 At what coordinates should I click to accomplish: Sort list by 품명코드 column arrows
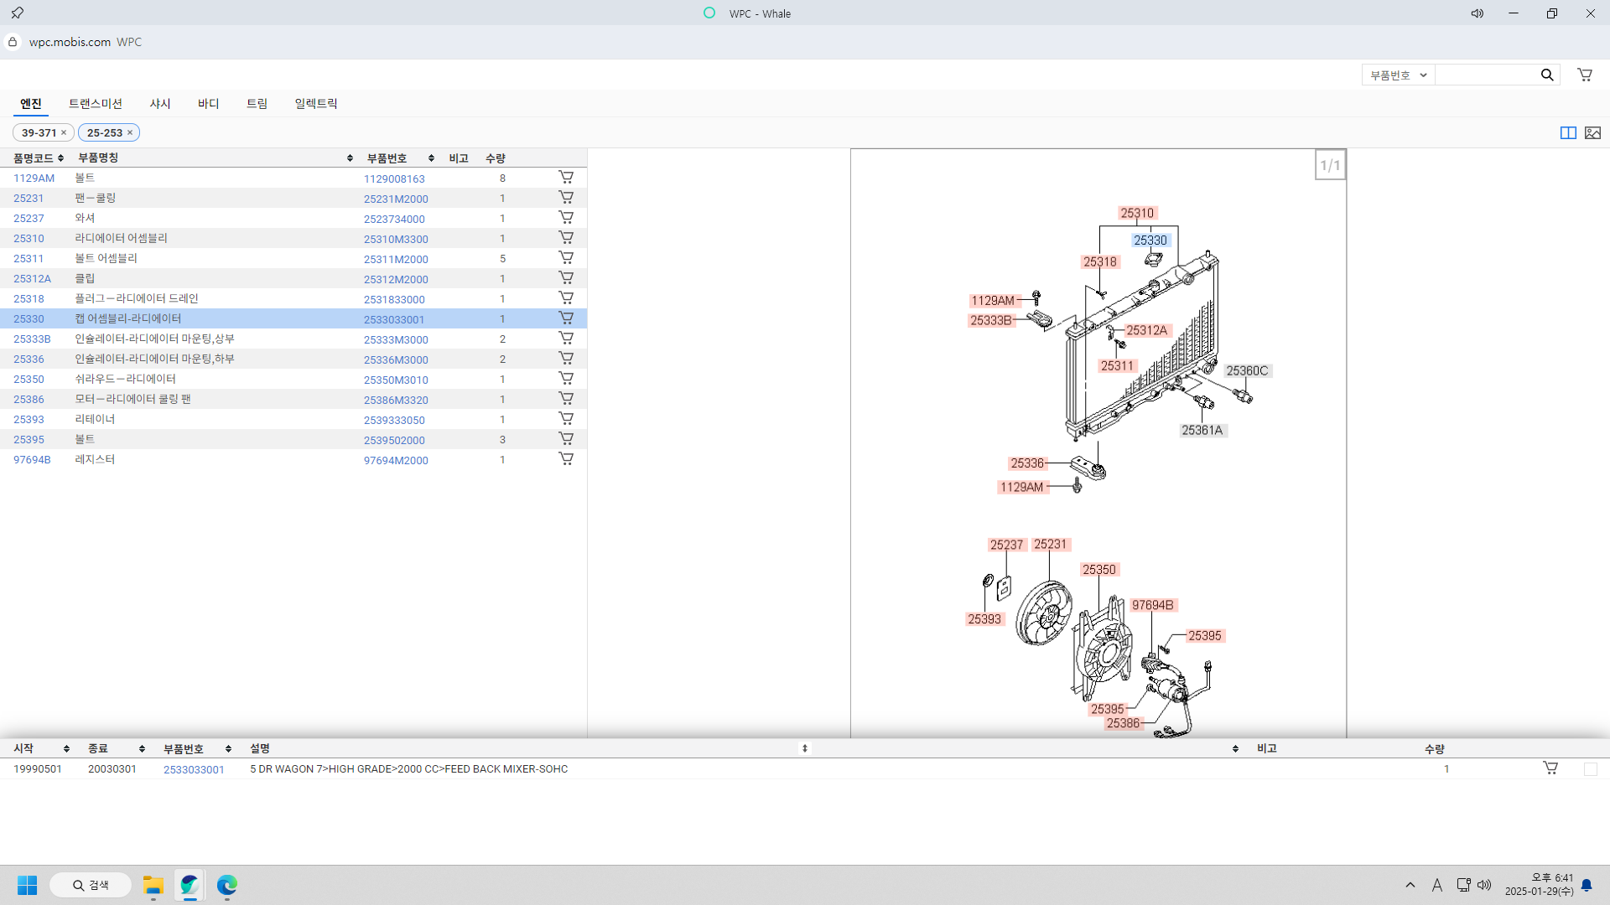click(61, 158)
